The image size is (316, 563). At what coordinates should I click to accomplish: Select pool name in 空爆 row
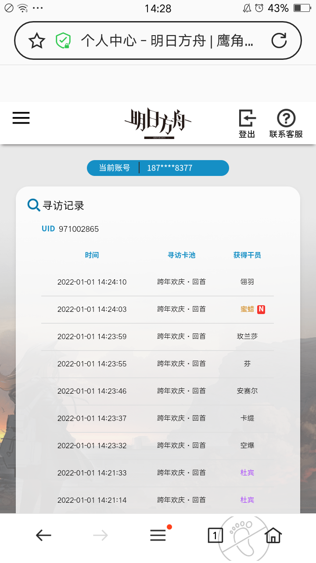tap(181, 446)
